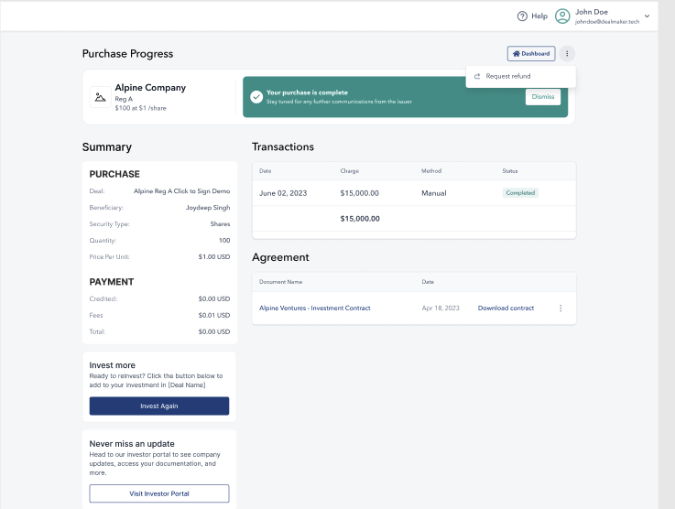Image resolution: width=675 pixels, height=509 pixels.
Task: Expand the John Doe account dropdown chevron
Action: [x=647, y=16]
